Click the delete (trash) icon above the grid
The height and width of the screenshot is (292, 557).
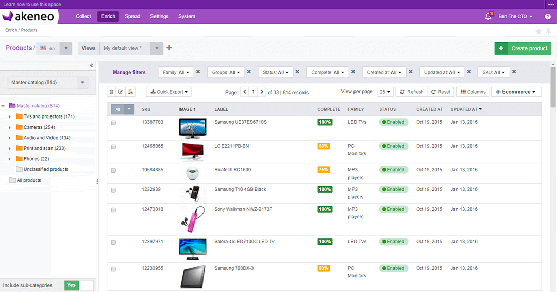pyautogui.click(x=111, y=92)
